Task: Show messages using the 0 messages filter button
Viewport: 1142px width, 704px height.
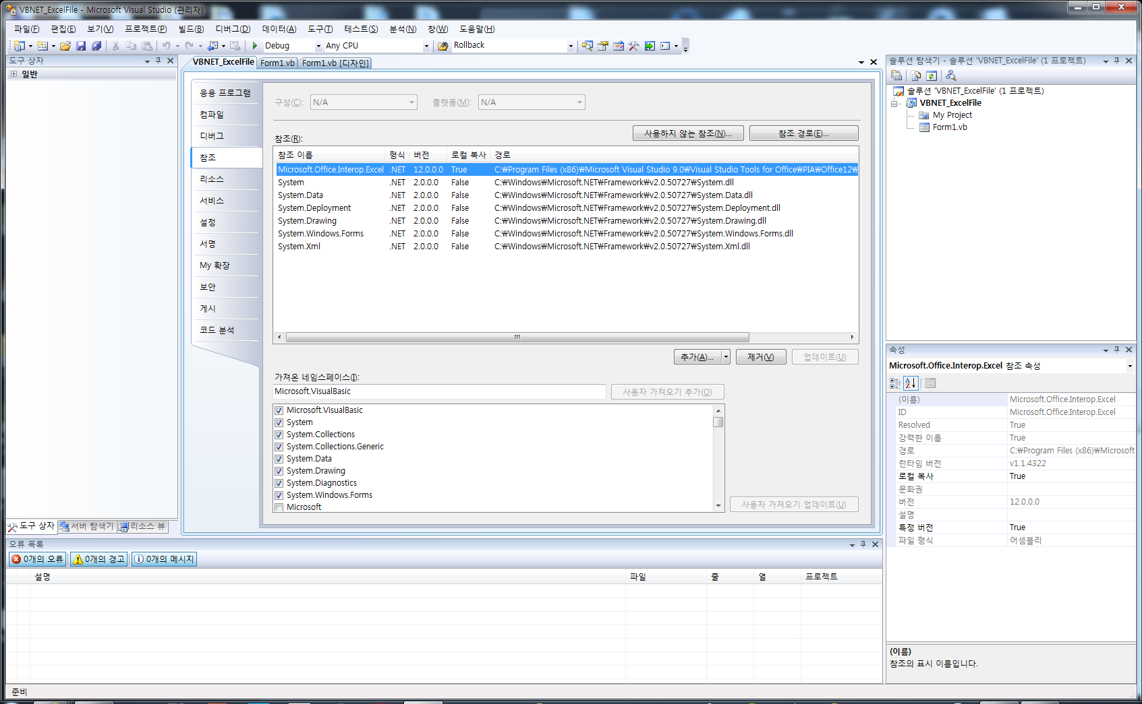Action: [164, 559]
